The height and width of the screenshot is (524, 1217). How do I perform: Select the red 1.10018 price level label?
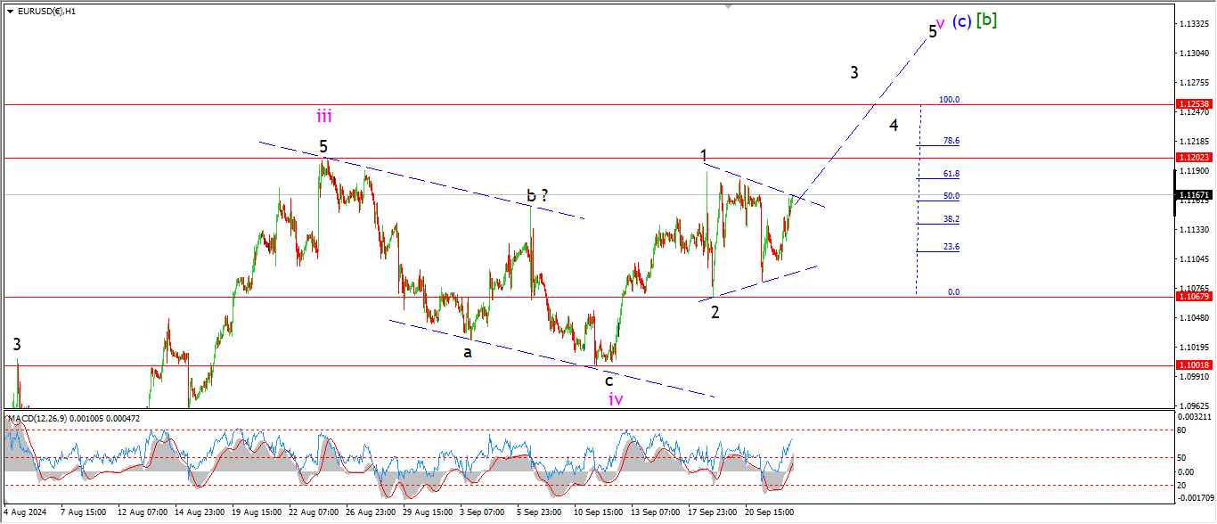coord(1196,365)
